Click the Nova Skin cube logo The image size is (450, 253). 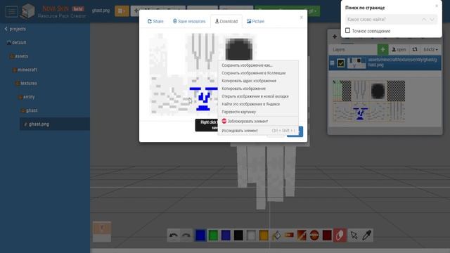28,11
